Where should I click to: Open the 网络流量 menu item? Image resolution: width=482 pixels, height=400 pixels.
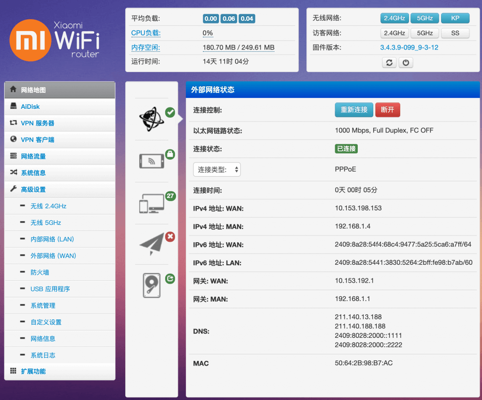coord(33,156)
